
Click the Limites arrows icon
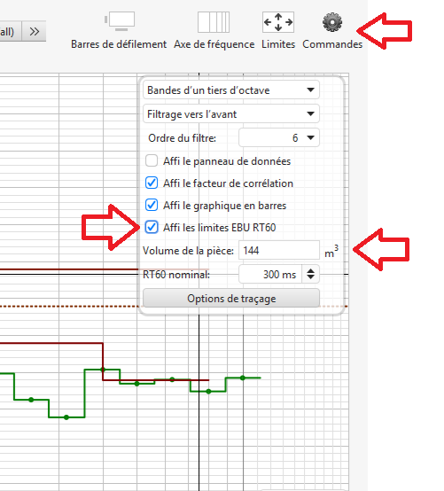pyautogui.click(x=278, y=22)
